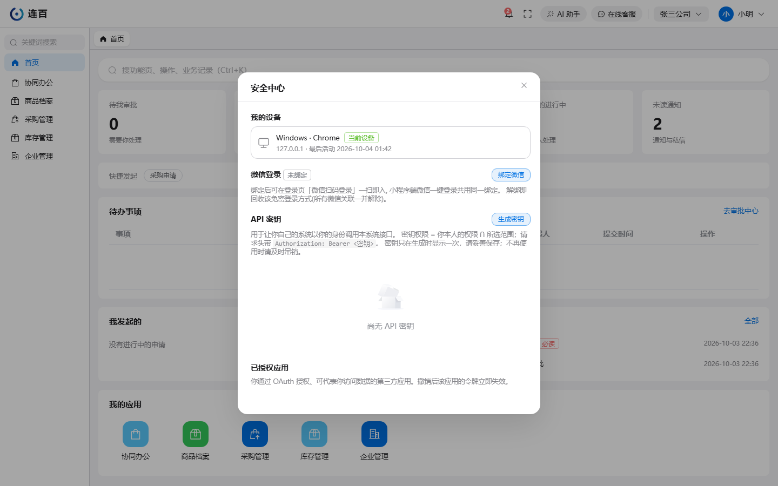The width and height of the screenshot is (778, 486).
Task: Focus the global search bar (Ctrl+K)
Action: point(433,70)
